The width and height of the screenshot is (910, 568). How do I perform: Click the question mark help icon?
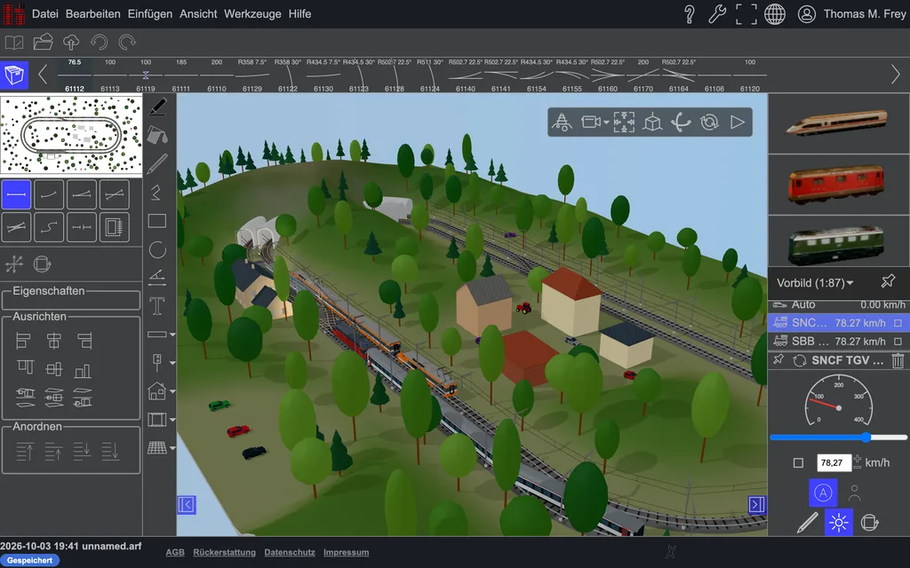point(689,14)
